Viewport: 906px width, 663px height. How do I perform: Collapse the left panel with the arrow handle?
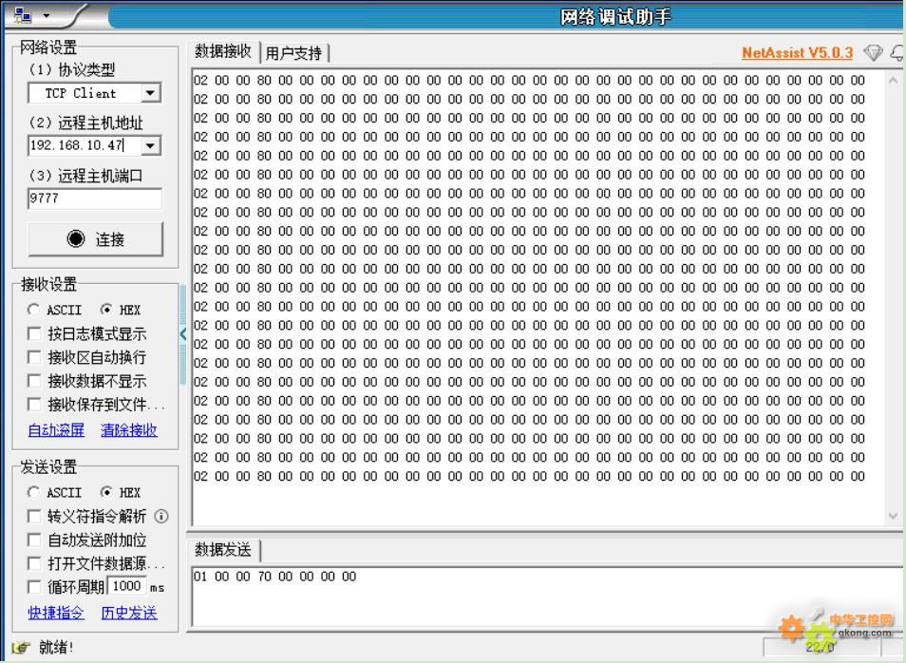pos(183,333)
